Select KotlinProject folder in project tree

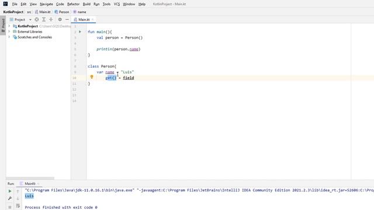27,26
